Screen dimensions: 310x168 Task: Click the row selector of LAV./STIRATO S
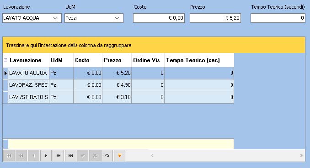coord(5,97)
